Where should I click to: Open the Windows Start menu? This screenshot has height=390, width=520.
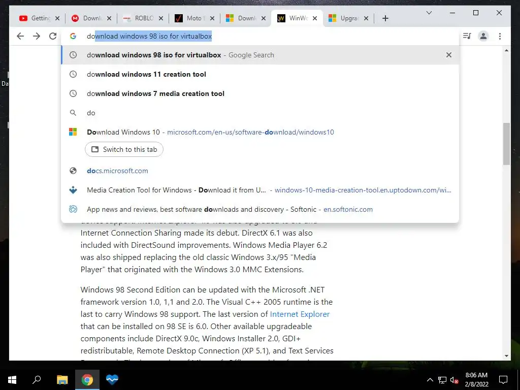[12, 380]
